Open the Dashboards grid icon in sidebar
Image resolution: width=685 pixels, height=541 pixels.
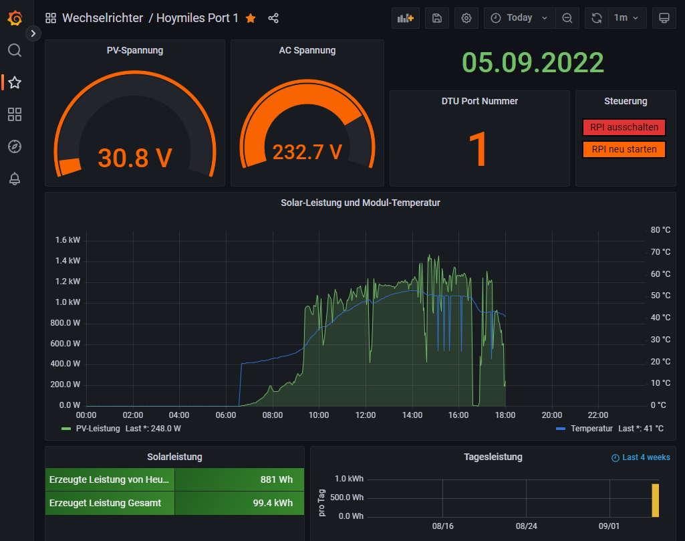pos(15,114)
